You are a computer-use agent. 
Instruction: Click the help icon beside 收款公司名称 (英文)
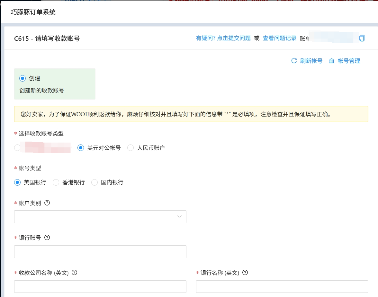(75, 273)
